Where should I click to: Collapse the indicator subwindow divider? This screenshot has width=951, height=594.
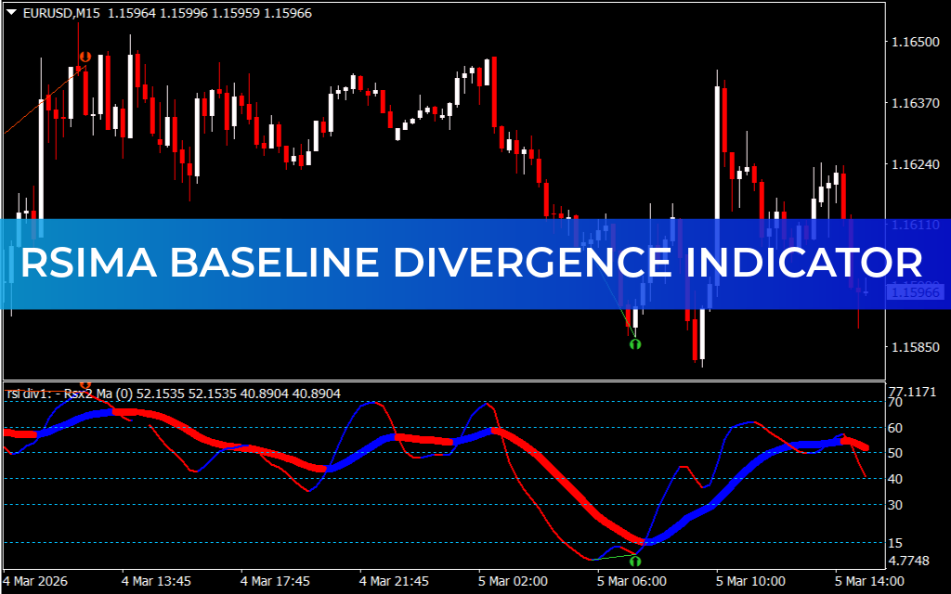pyautogui.click(x=464, y=379)
